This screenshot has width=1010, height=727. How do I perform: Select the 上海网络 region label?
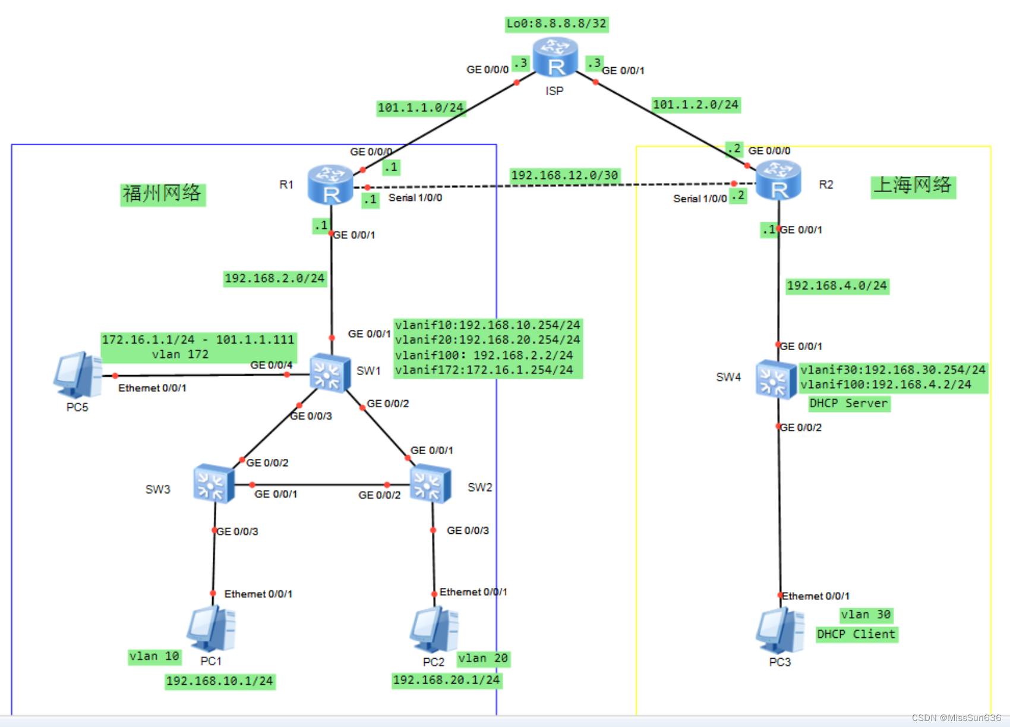tap(913, 185)
